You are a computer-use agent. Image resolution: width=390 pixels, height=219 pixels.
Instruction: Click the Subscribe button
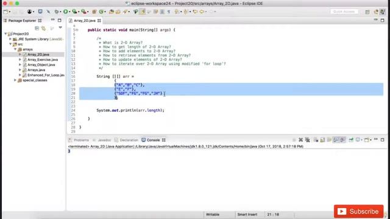coord(359,211)
